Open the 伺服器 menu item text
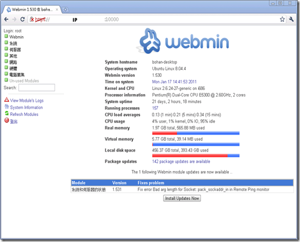This screenshot has width=300, height=242. pyautogui.click(x=15, y=50)
